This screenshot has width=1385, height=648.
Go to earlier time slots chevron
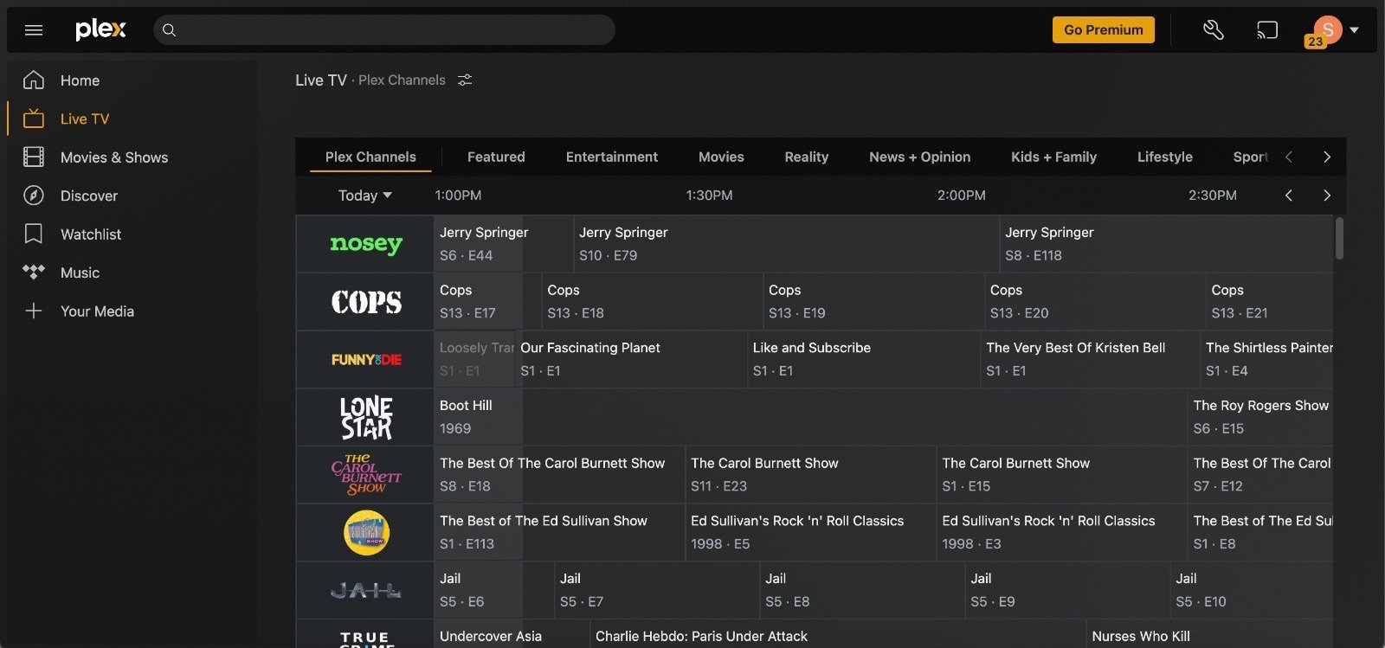pyautogui.click(x=1289, y=196)
